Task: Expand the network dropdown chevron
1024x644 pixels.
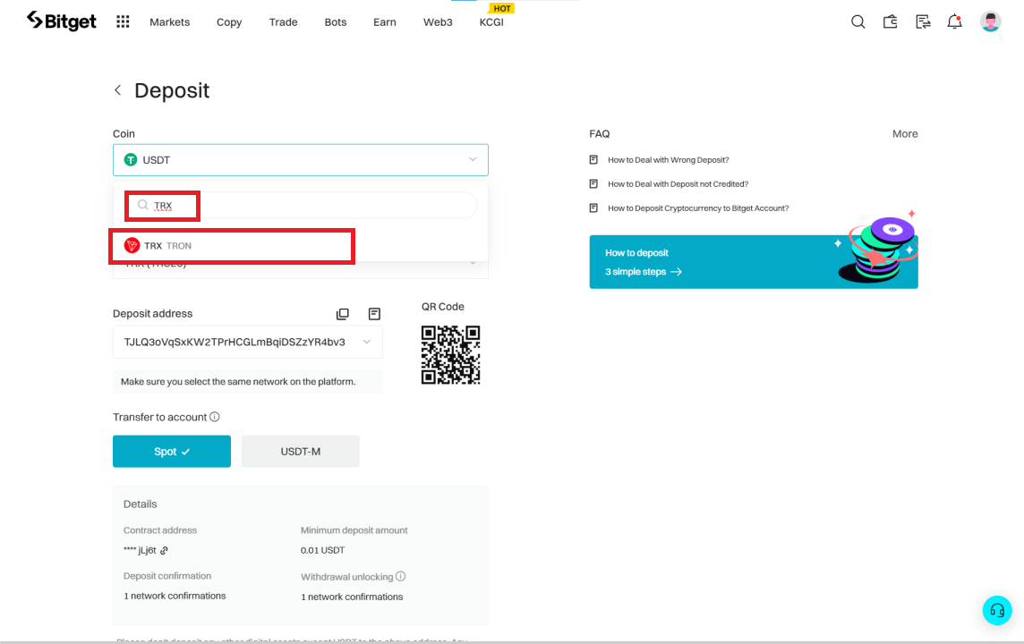Action: click(x=473, y=264)
